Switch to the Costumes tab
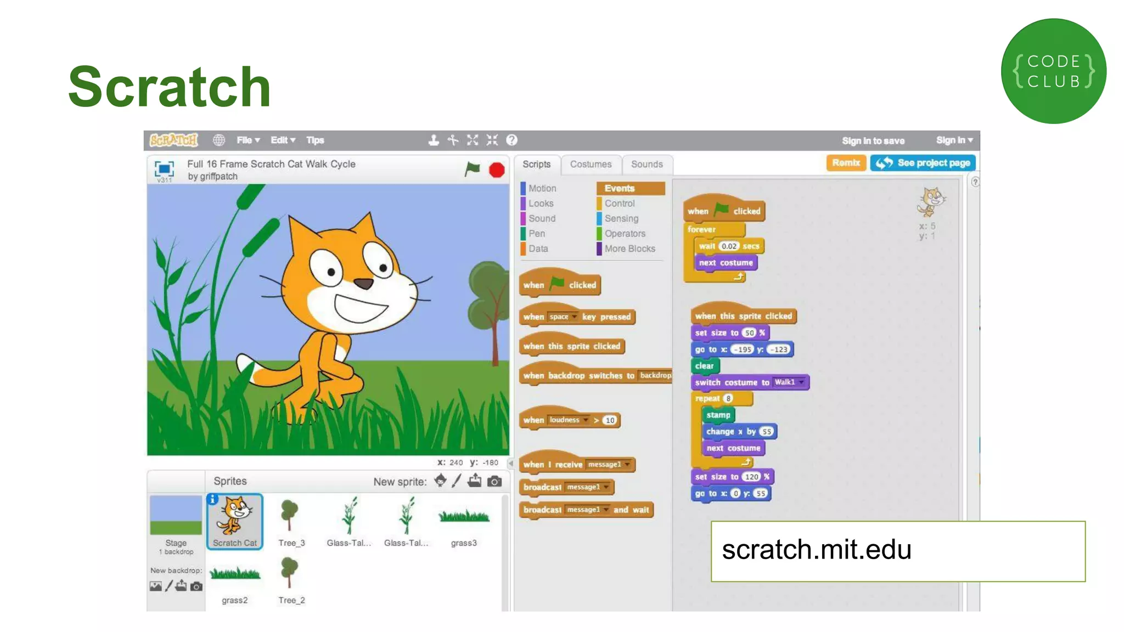1124x632 pixels. [x=591, y=165]
